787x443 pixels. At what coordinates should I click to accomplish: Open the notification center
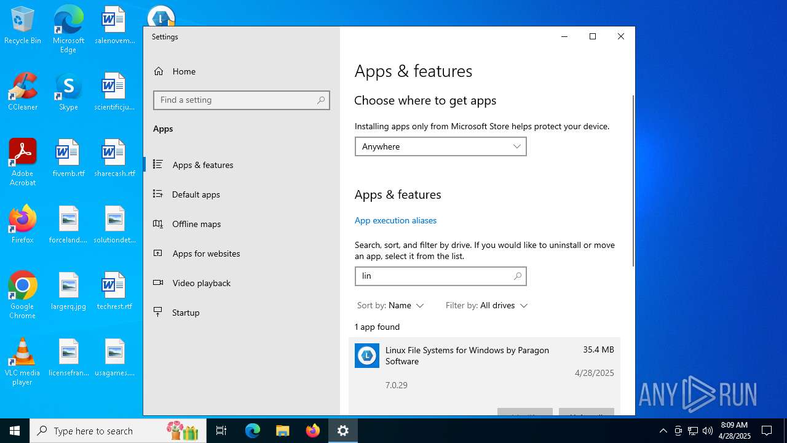(x=767, y=431)
